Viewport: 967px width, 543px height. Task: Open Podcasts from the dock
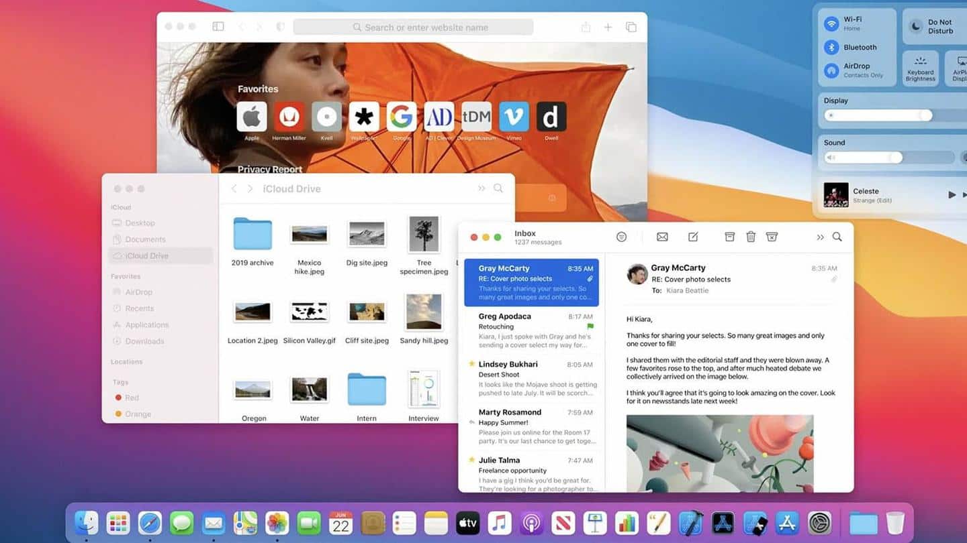[532, 523]
